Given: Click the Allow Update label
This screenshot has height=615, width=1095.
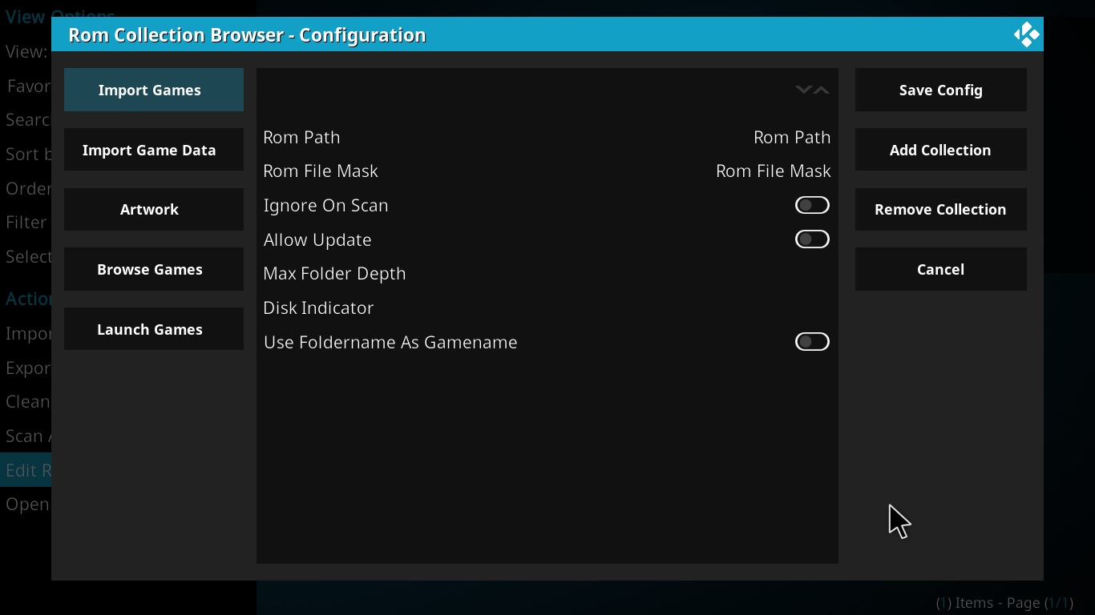Looking at the screenshot, I should [x=317, y=239].
